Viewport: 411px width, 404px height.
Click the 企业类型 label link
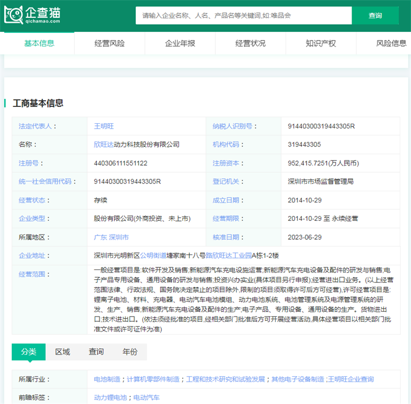[x=32, y=218]
